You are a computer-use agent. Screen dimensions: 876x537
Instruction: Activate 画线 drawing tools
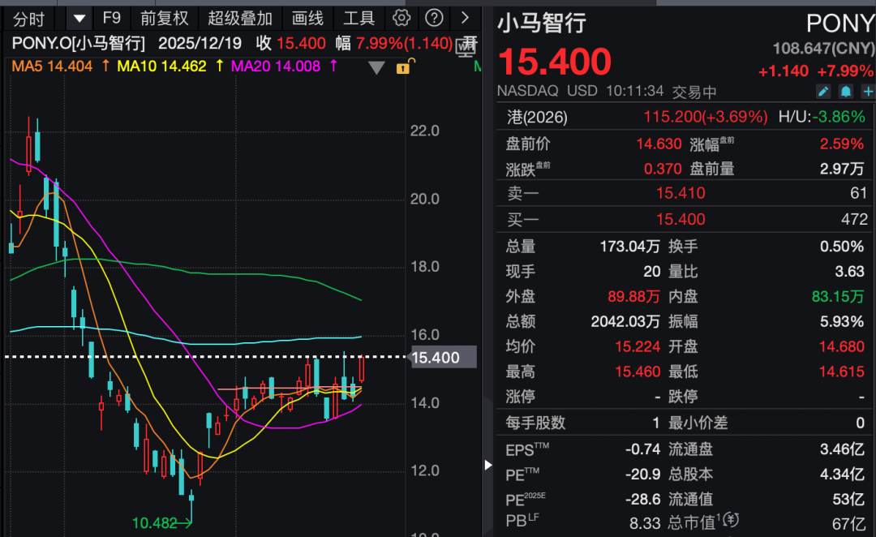[307, 18]
